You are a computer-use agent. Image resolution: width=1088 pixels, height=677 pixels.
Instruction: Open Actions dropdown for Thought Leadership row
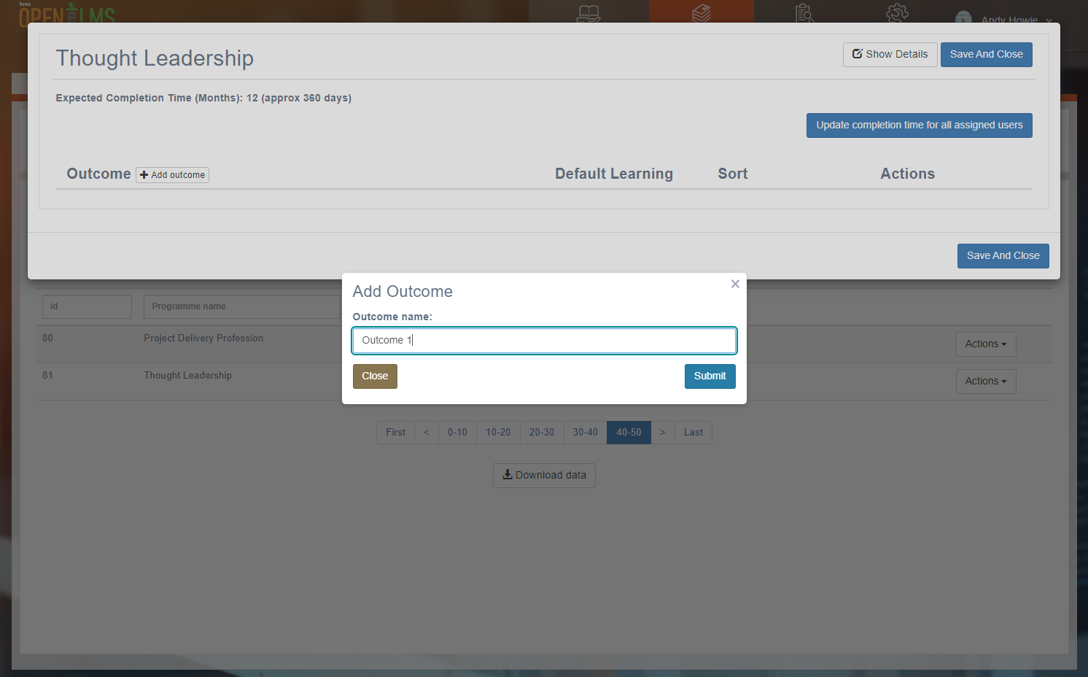[x=985, y=382]
